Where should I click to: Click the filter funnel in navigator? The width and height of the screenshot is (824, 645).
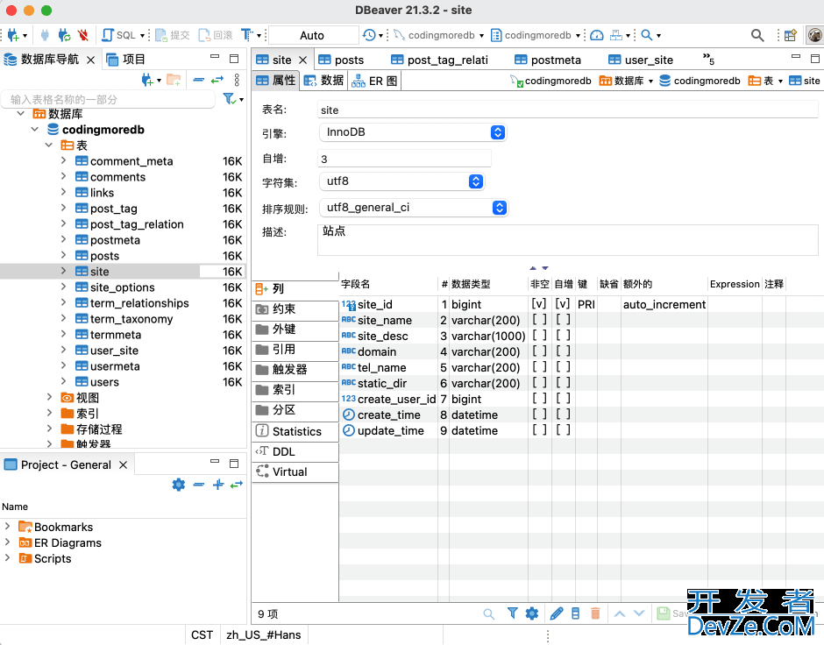(229, 99)
